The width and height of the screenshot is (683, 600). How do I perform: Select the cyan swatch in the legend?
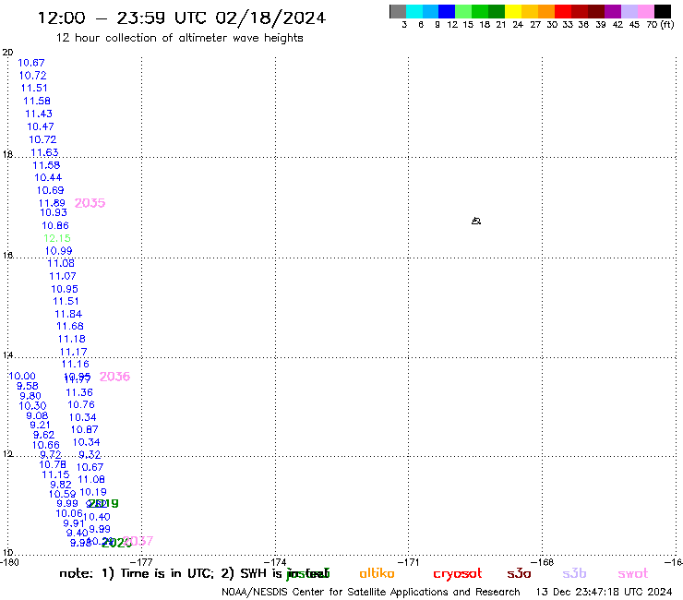click(414, 12)
